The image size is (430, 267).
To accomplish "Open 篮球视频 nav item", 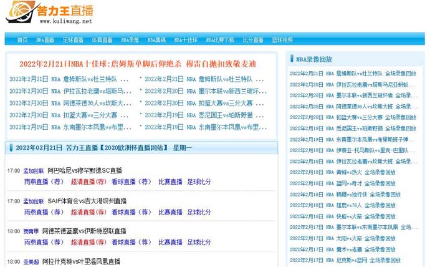I will [282, 40].
